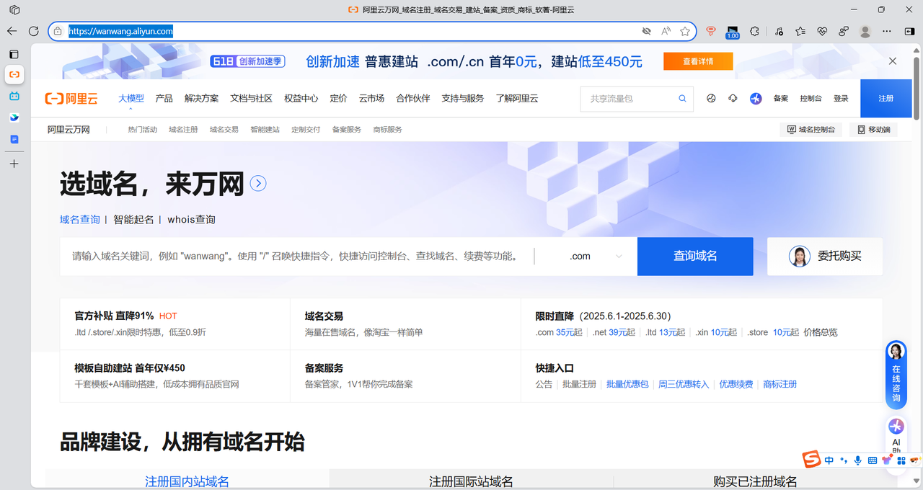The height and width of the screenshot is (490, 923).
Task: Switch to the 注册国际站域名 tab
Action: coord(471,481)
